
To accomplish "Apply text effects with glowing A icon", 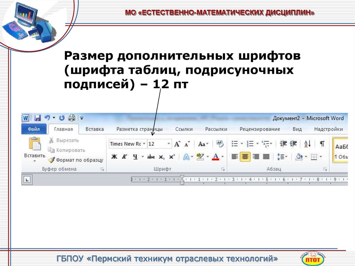I will tap(186, 156).
